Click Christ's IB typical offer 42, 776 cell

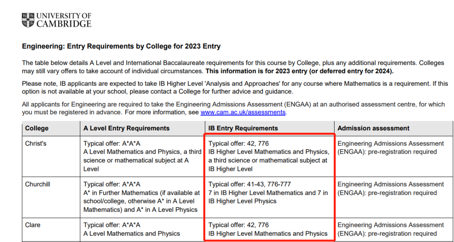tap(269, 156)
